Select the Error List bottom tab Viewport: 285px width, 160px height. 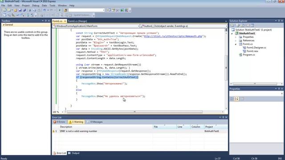[59, 153]
